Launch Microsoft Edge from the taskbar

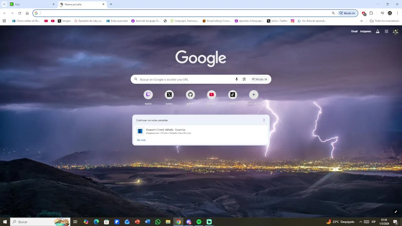point(96,222)
